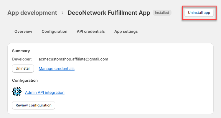
Task: Click the DecoNetwork Fulfillment App title
Action: pyautogui.click(x=109, y=13)
